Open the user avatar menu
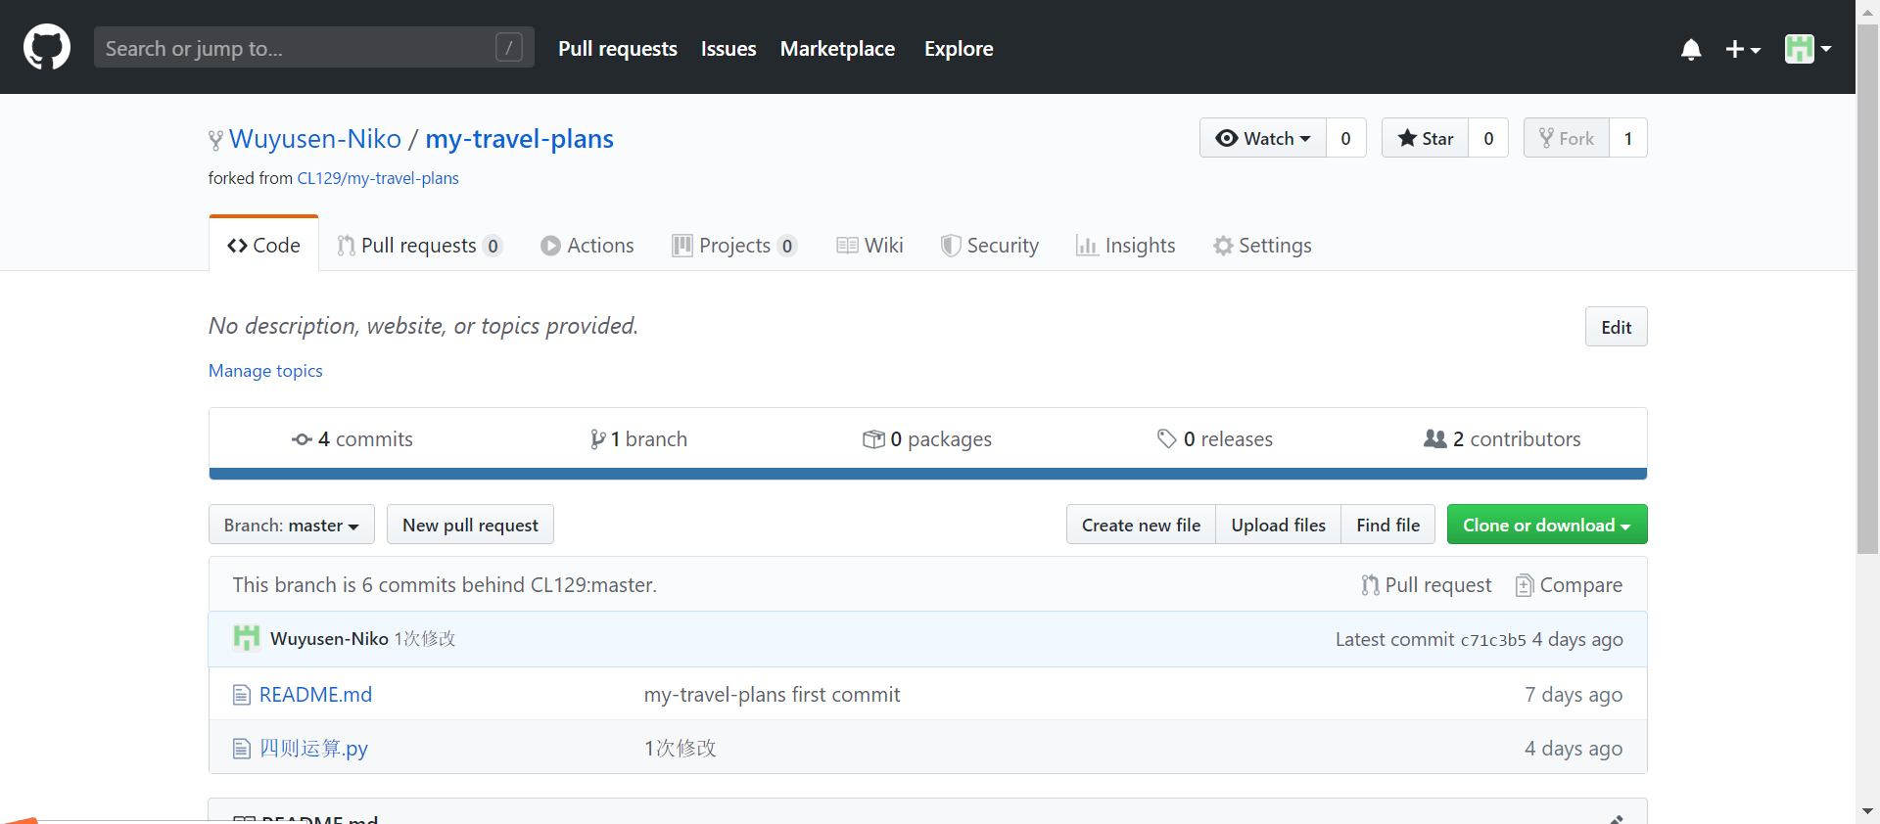This screenshot has width=1880, height=824. point(1808,49)
